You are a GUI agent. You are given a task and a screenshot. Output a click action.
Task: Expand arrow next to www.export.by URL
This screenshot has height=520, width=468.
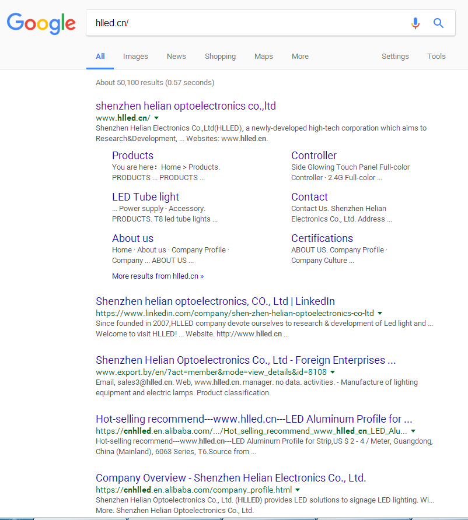333,372
